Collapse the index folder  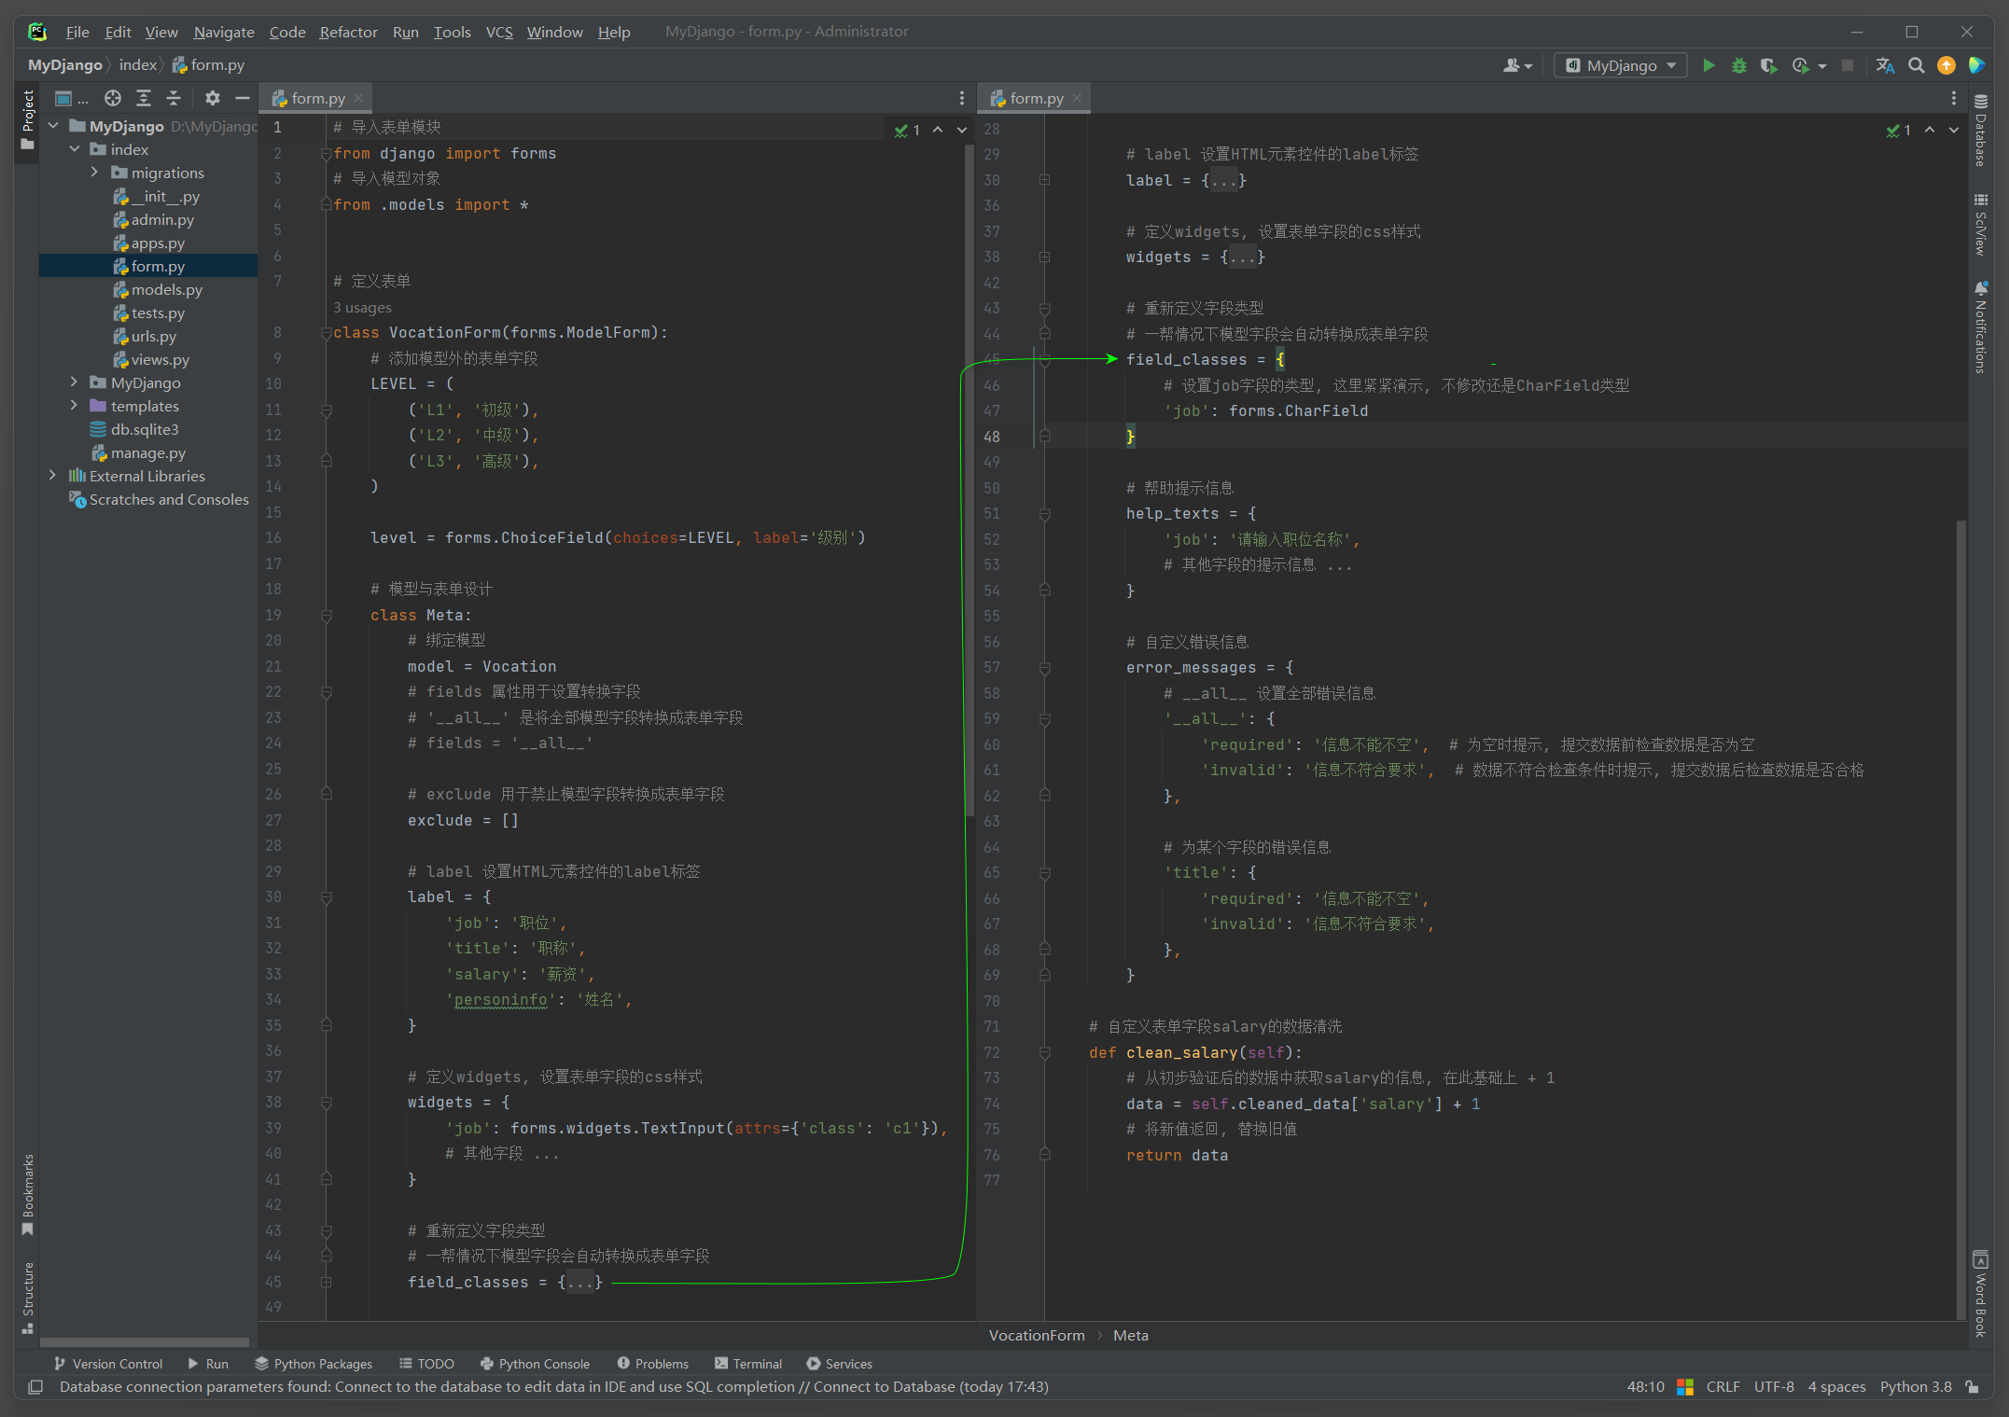tap(75, 149)
